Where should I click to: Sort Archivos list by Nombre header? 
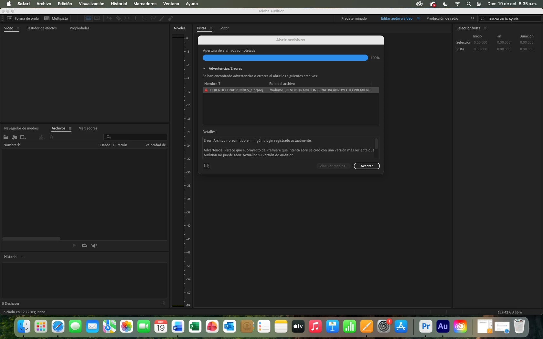click(x=12, y=145)
